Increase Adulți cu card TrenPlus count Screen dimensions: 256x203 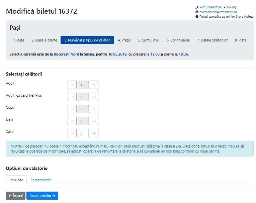coord(94,97)
